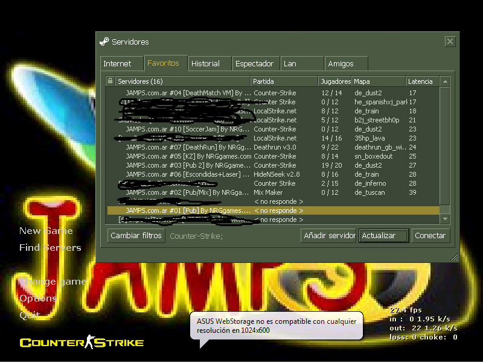Screen dimensions: 483x363
Task: Select JAMPS.com.ar #10 [SoccerJam] server
Action: [x=273, y=129]
